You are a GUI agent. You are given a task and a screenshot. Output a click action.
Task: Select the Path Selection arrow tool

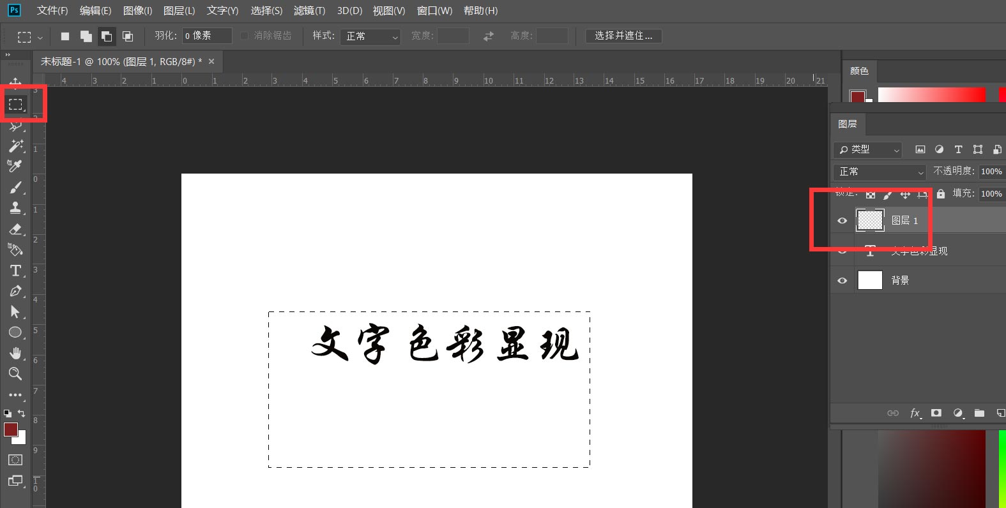[15, 311]
